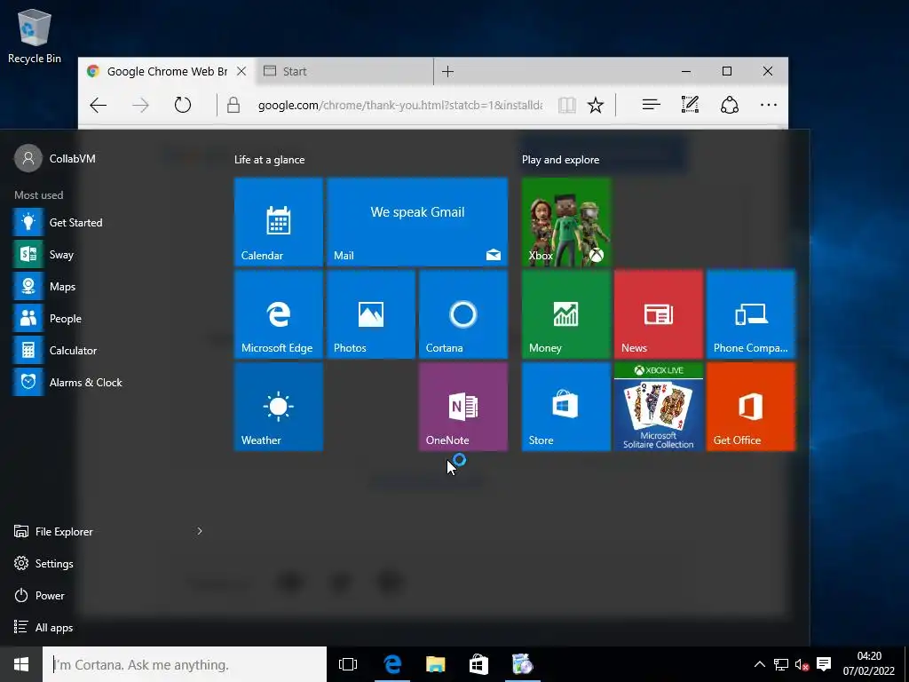Toggle Reading view in Edge
Viewport: 909px width, 682px height.
pos(566,105)
